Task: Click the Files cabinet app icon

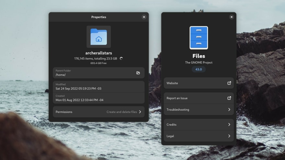Action: coord(199,38)
